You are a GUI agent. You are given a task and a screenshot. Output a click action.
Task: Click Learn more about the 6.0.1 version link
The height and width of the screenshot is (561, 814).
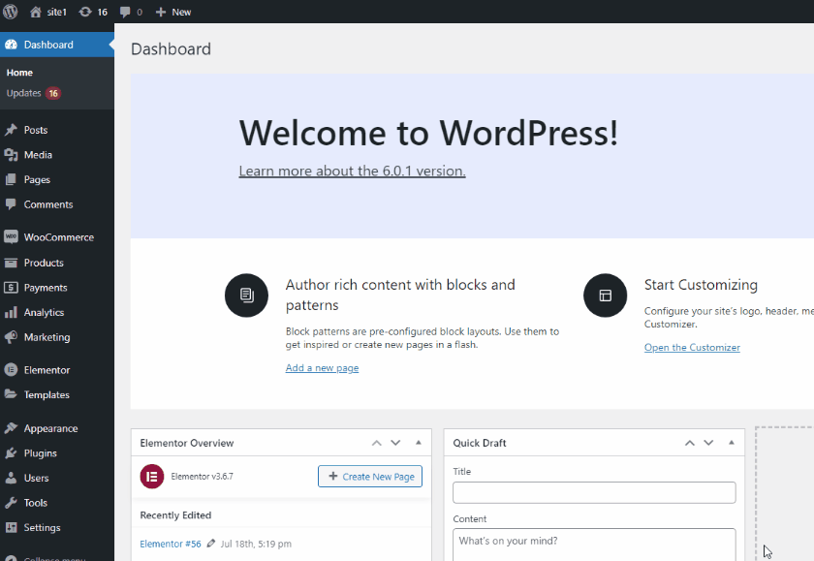[x=352, y=171]
